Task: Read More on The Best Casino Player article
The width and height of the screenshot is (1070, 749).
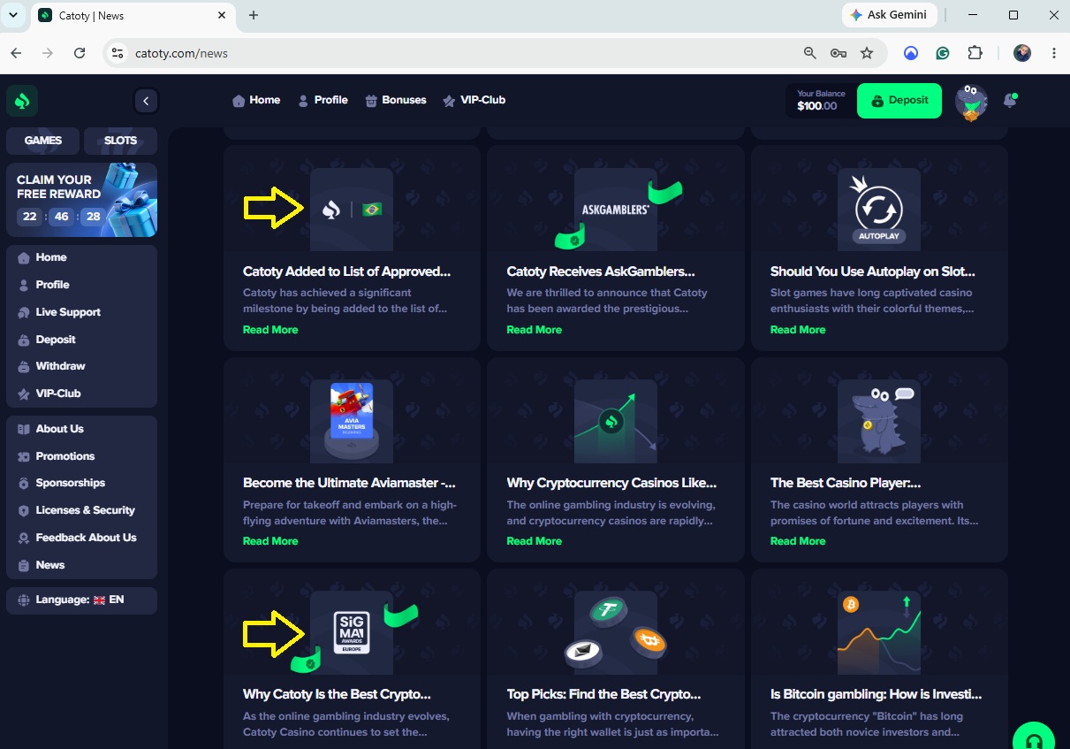Action: click(x=798, y=541)
